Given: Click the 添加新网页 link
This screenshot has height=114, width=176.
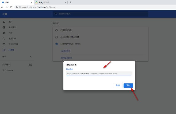Looking at the screenshot, I should pos(66,51).
